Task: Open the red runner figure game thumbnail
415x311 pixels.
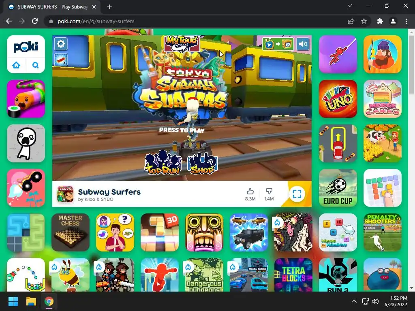Action: (x=160, y=275)
